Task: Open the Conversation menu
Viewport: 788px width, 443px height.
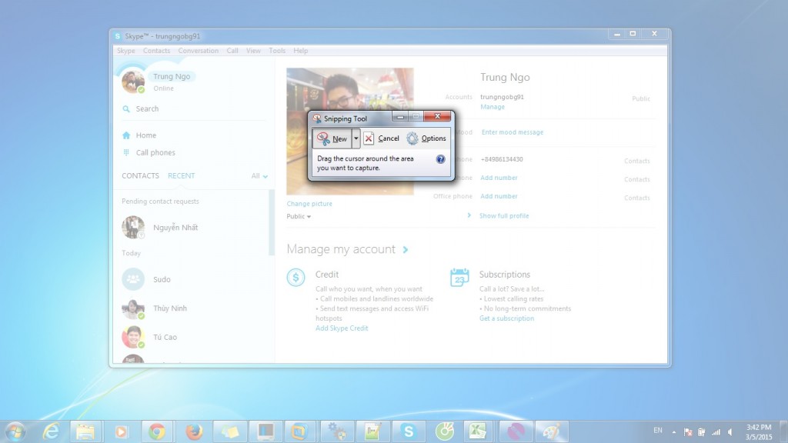Action: point(198,51)
